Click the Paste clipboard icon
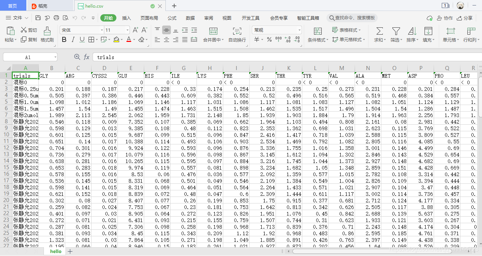 click(x=11, y=31)
